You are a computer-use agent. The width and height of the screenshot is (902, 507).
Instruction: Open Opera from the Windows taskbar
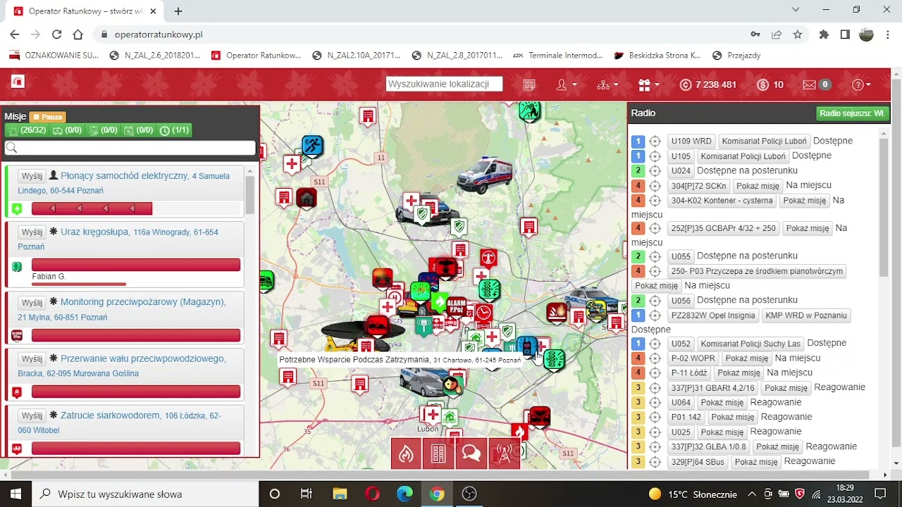(372, 494)
